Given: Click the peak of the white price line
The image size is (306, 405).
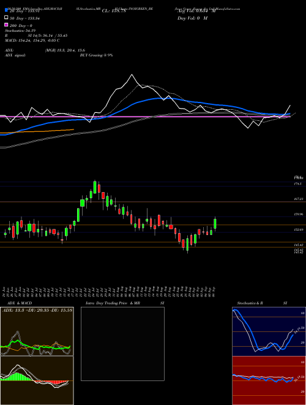Looking at the screenshot, I should pyautogui.click(x=132, y=75).
